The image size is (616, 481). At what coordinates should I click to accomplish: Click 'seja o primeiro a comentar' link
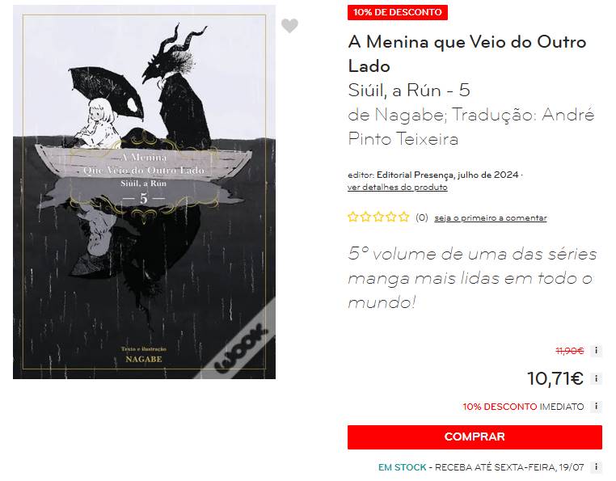coord(490,217)
